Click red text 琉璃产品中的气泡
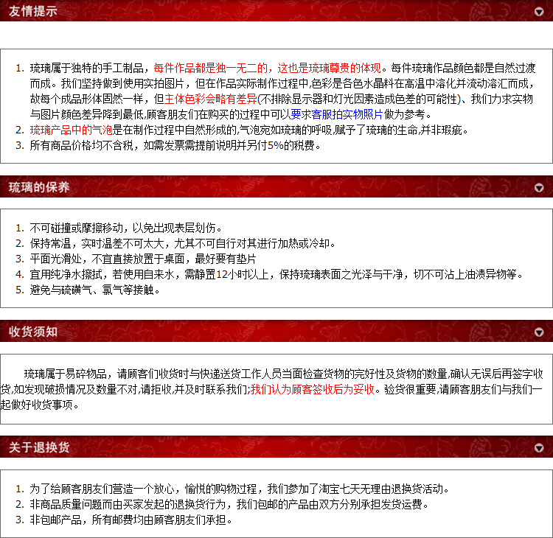553x538 pixels. [x=71, y=130]
